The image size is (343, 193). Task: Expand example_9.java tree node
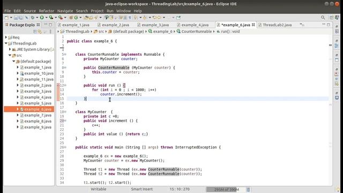18,127
